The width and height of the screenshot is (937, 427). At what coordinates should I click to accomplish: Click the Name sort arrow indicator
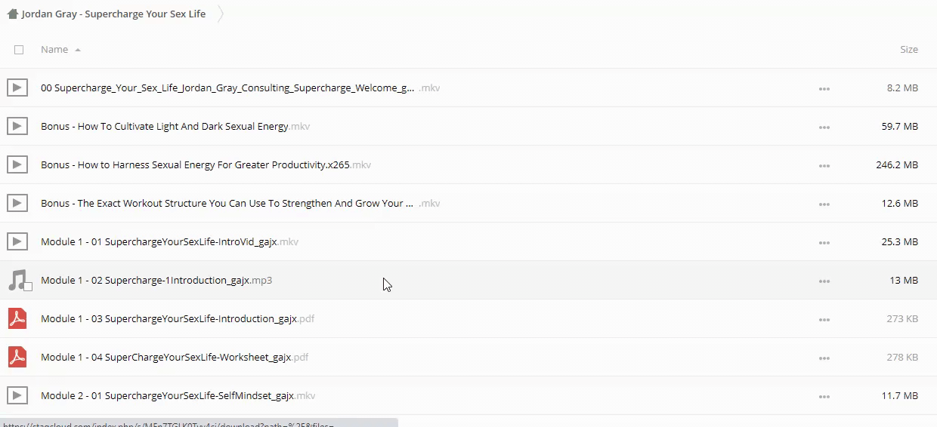78,50
